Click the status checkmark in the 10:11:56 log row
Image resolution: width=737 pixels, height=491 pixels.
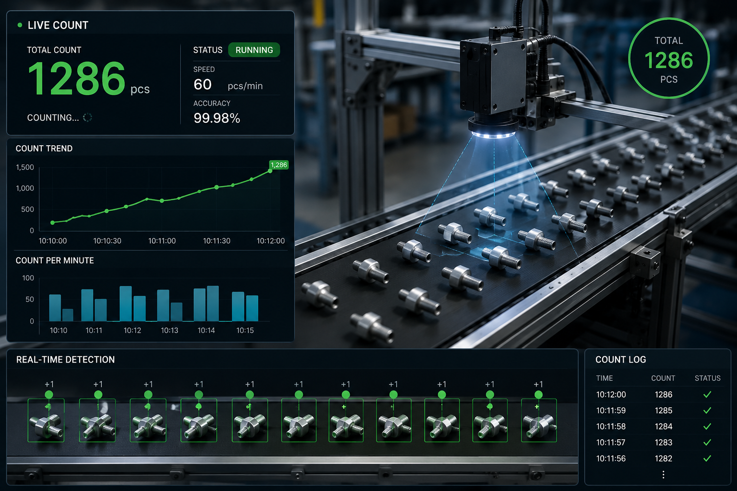pyautogui.click(x=707, y=458)
